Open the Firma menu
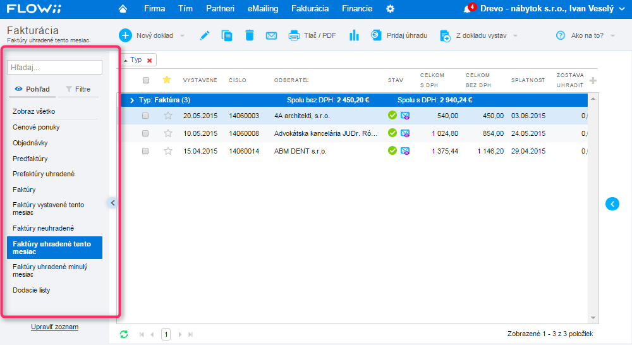 155,8
